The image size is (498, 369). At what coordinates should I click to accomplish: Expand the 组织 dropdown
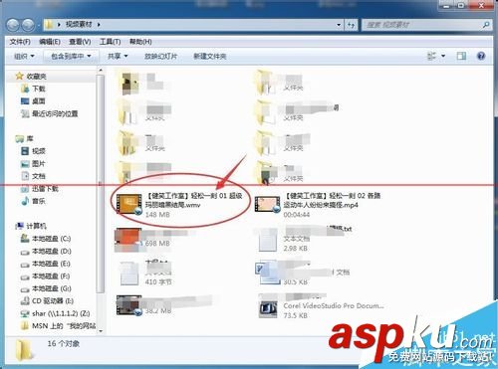[x=24, y=56]
